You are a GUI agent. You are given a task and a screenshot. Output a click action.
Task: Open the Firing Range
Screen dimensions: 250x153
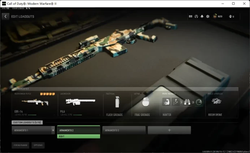(x=20, y=145)
